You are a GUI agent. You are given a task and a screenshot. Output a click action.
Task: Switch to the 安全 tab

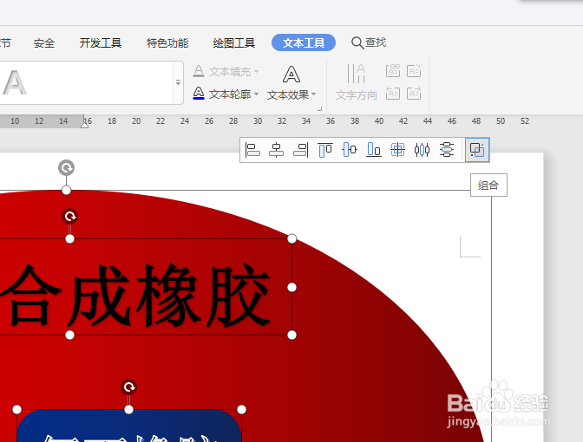[44, 43]
